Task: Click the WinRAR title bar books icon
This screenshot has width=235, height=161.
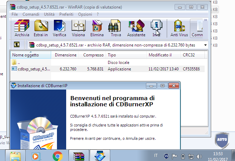Action: (13, 7)
